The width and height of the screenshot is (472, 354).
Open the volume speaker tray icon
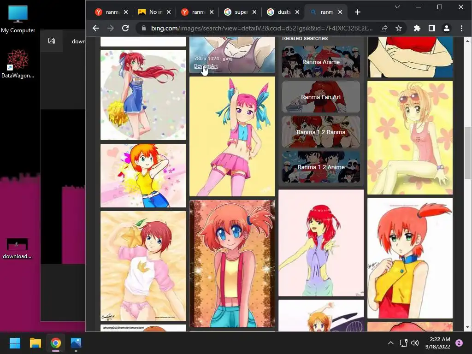coord(415,343)
